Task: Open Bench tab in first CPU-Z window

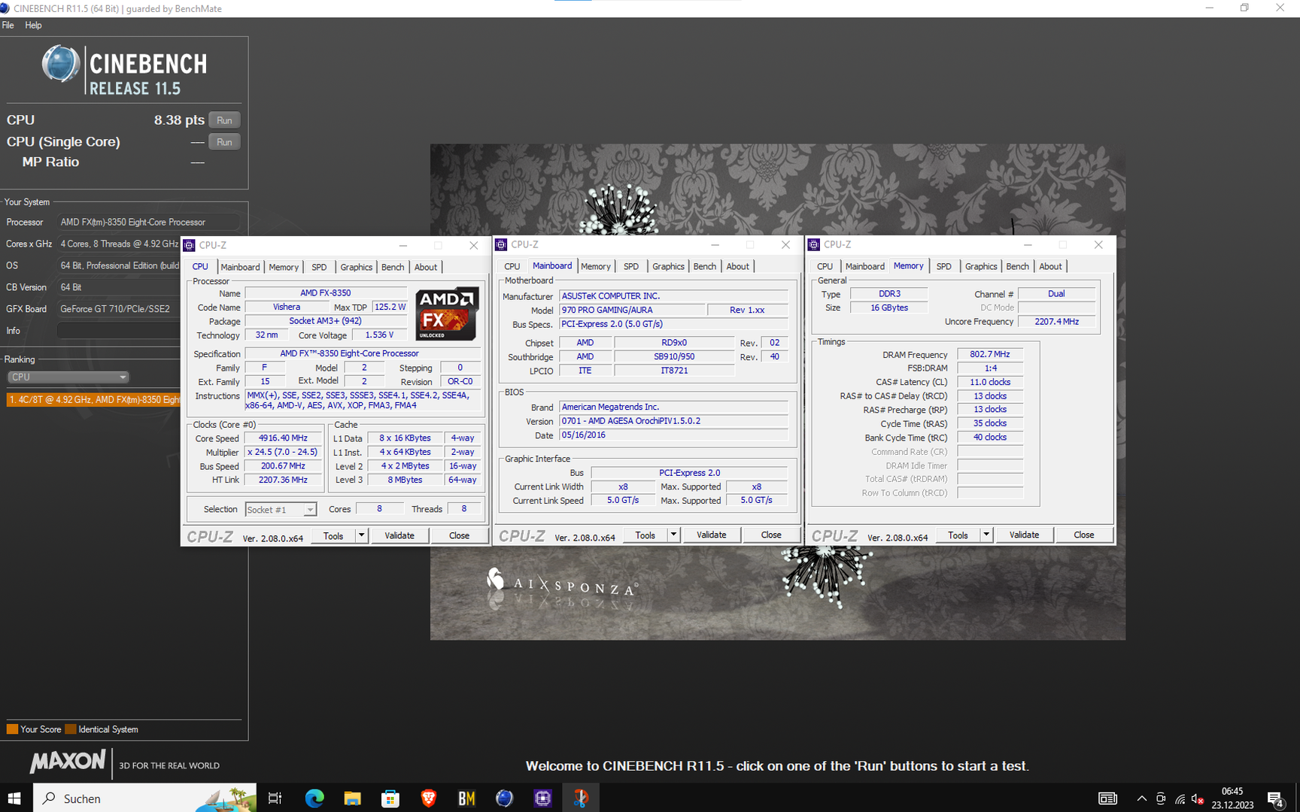Action: pos(393,267)
